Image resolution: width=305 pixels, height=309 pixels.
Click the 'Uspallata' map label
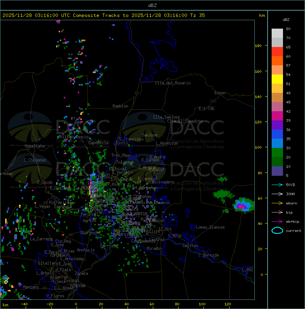[x=34, y=146]
